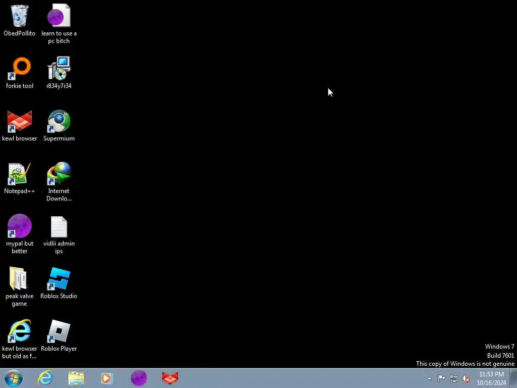Open the Windows Start menu orb

click(x=14, y=378)
